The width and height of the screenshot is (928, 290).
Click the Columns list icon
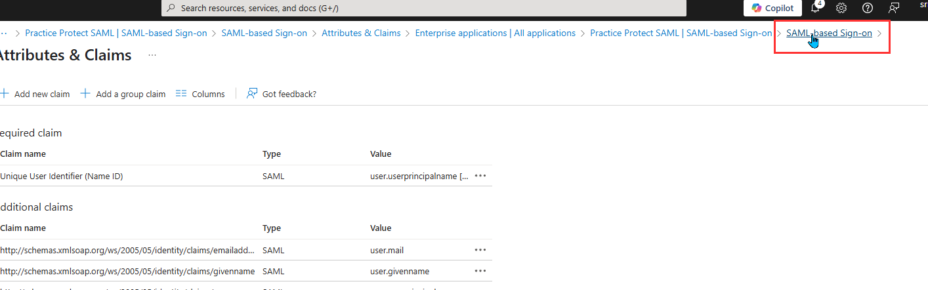(180, 94)
